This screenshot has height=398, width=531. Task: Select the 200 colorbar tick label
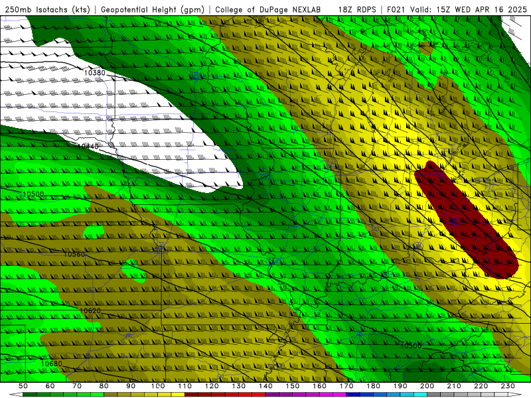427,386
